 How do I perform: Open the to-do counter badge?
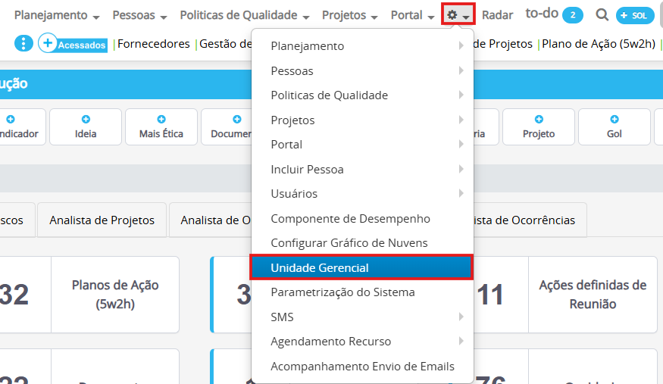(573, 15)
